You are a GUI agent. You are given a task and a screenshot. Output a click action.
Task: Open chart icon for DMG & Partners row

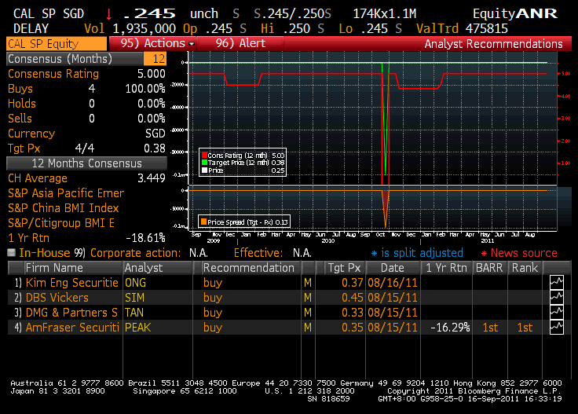coord(556,312)
